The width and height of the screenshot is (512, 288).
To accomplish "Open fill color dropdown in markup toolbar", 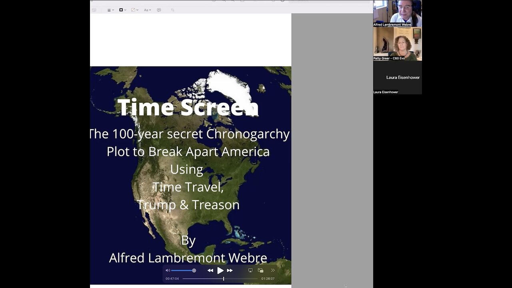I will 135,10.
